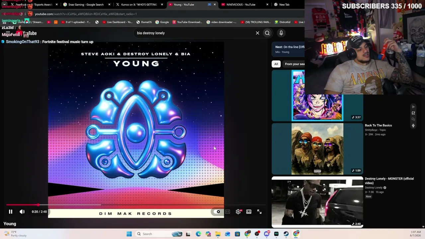Open the taskbar clock showing 1:07 AM
The height and width of the screenshot is (239, 425).
click(x=416, y=234)
